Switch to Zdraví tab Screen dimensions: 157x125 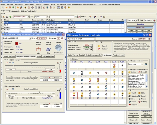39,57
